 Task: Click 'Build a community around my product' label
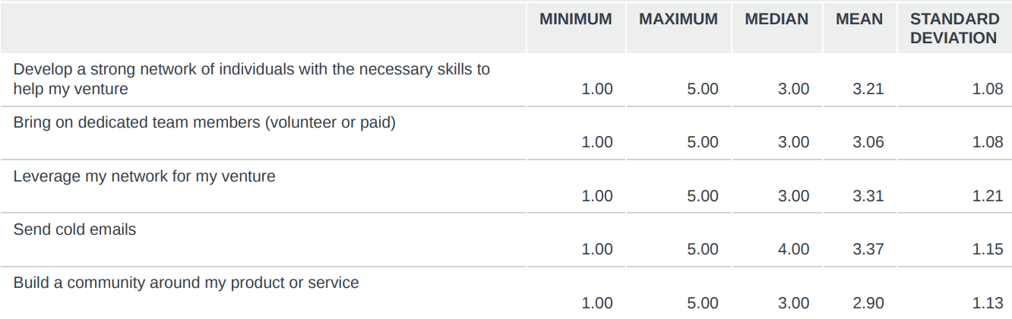(186, 283)
